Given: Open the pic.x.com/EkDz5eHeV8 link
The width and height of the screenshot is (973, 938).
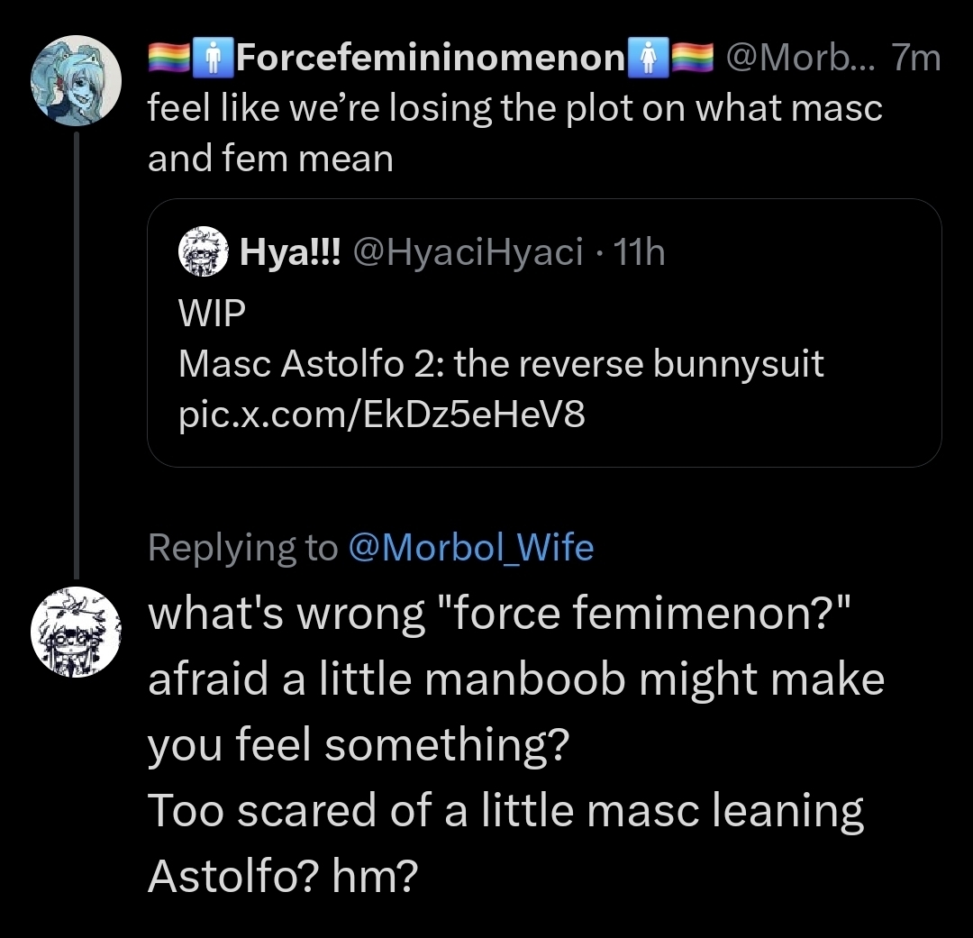Looking at the screenshot, I should [x=382, y=415].
